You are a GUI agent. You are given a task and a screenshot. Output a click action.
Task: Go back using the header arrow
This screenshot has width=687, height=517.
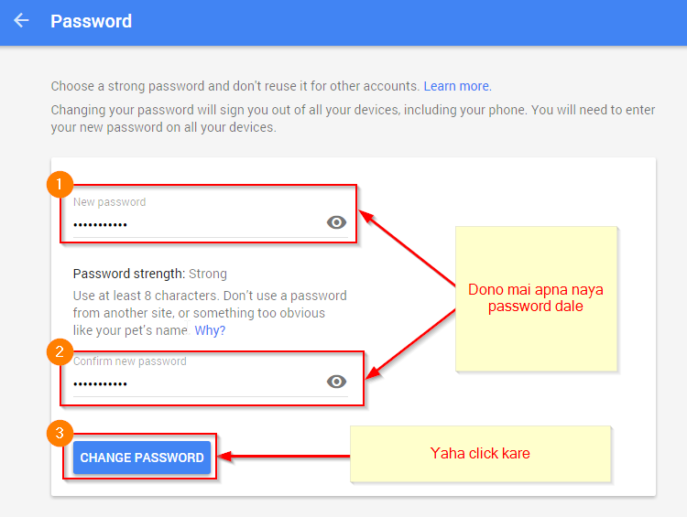pos(21,20)
